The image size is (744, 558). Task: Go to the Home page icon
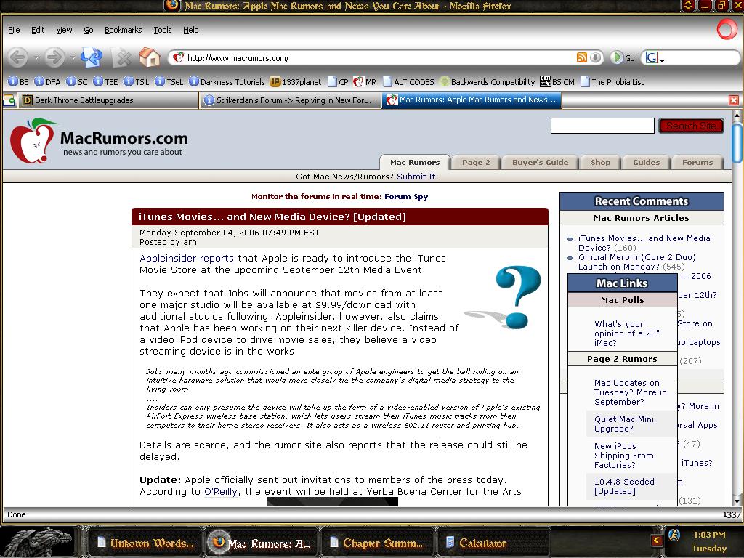tap(150, 57)
